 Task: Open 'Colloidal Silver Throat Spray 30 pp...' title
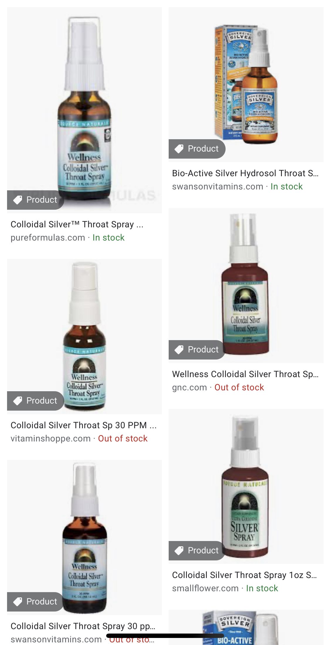point(83,626)
